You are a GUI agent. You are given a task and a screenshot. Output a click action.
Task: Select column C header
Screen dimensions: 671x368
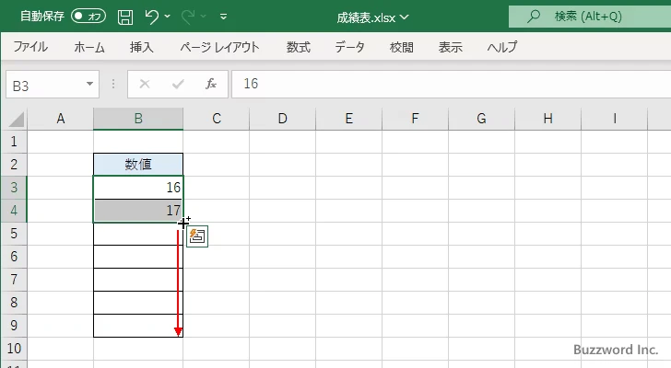pos(216,119)
